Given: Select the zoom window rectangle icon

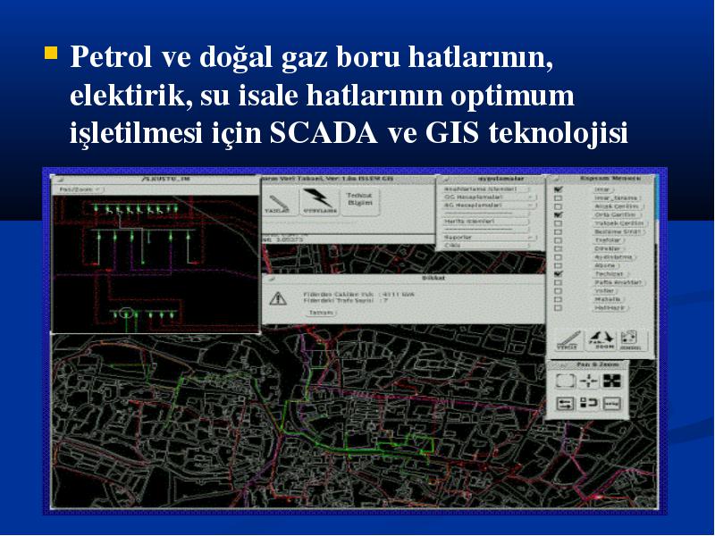Looking at the screenshot, I should (x=565, y=381).
